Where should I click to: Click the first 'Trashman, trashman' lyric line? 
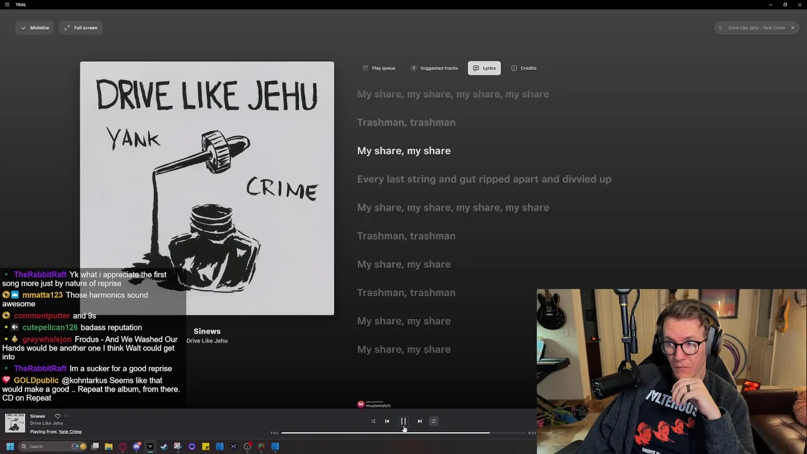coord(406,122)
